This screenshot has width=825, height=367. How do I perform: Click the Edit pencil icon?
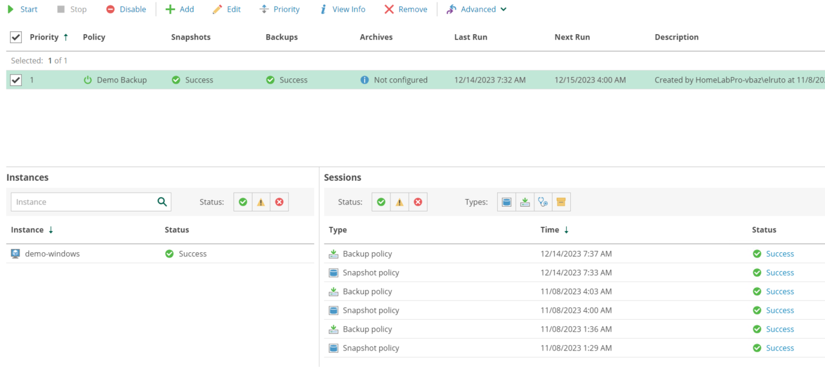coord(218,9)
